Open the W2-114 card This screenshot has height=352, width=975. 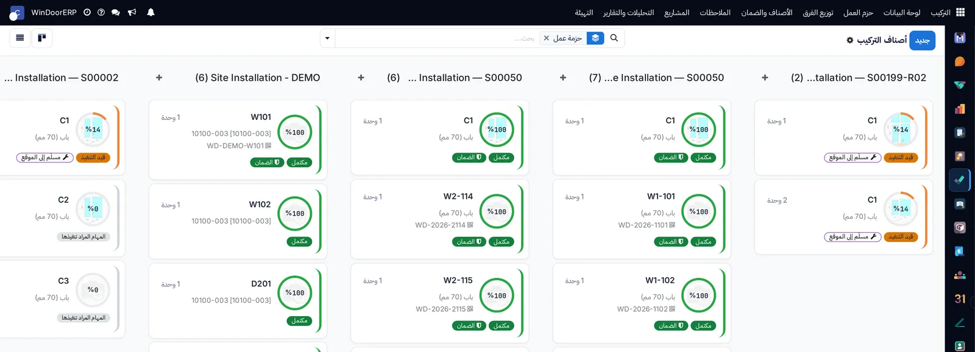pyautogui.click(x=439, y=219)
